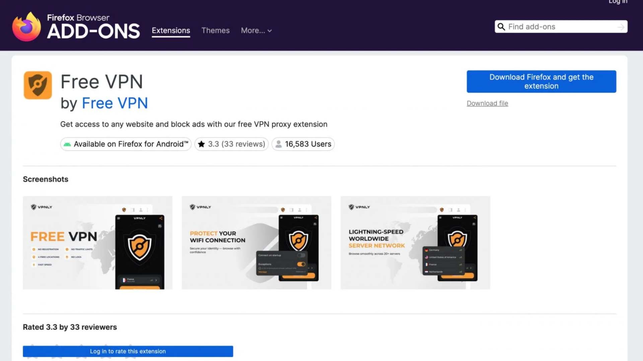Viewport: 643px width, 361px height.
Task: Click the Firefox logo icon
Action: pos(26,27)
